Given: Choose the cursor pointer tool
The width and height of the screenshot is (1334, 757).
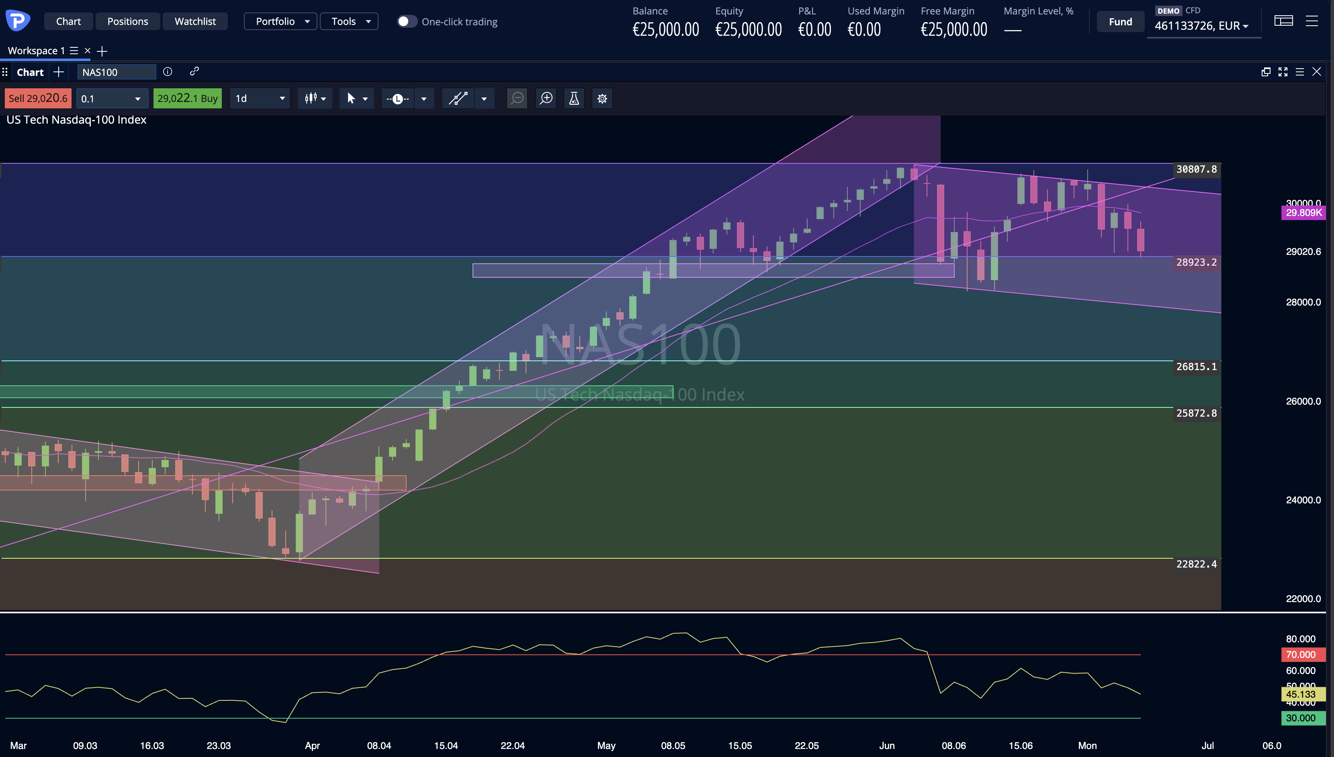Looking at the screenshot, I should pos(351,98).
